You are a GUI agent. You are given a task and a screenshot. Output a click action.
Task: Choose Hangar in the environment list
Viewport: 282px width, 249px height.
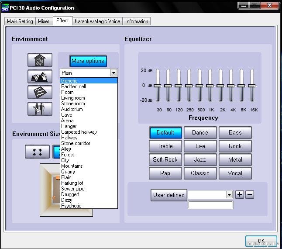89,126
